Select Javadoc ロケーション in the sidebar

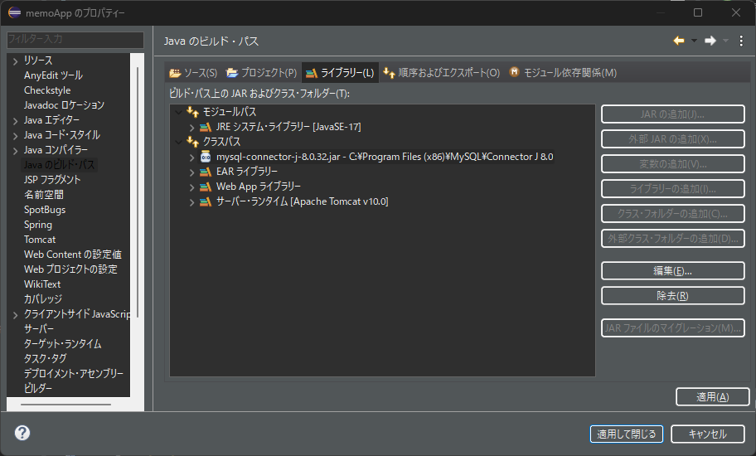(64, 105)
